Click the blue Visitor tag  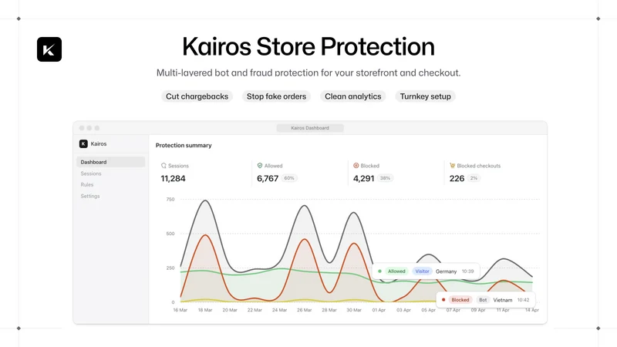pyautogui.click(x=422, y=271)
